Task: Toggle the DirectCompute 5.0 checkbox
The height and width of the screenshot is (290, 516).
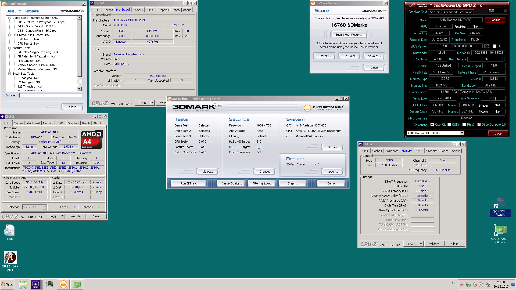Action: click(479, 125)
